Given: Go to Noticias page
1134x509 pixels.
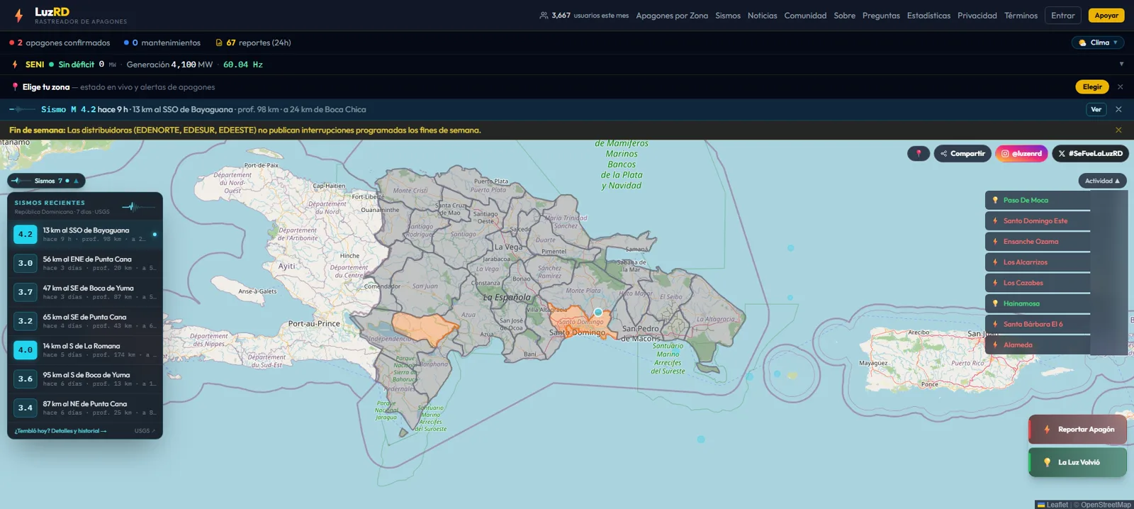Looking at the screenshot, I should point(762,16).
